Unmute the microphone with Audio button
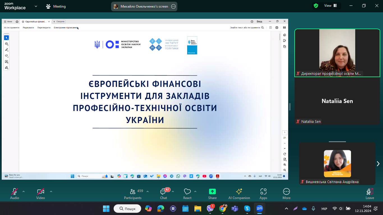The image size is (383, 215). coord(15,193)
